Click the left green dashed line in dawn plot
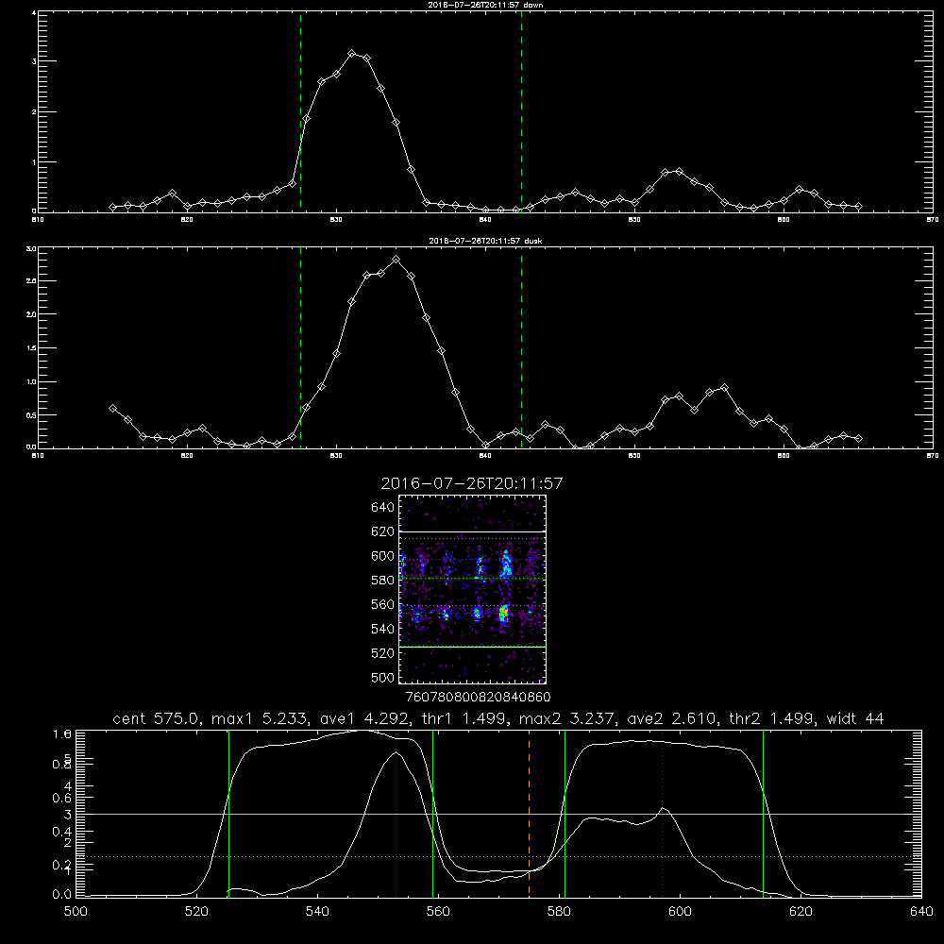This screenshot has width=944, height=944. (300, 111)
